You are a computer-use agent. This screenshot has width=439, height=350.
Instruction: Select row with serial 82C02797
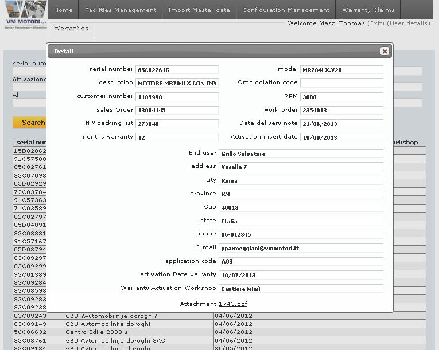pos(30,217)
